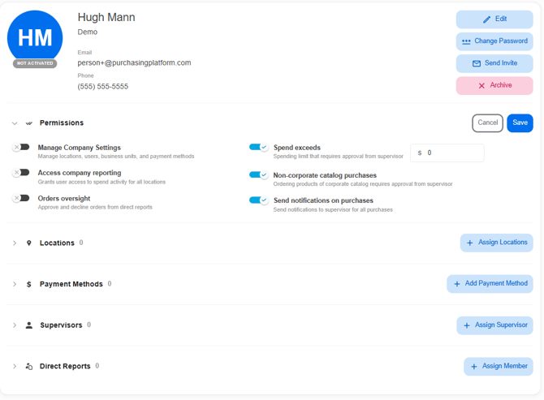This screenshot has height=400, width=544.
Task: Turn off Send notifications on purchases
Action: tap(258, 200)
